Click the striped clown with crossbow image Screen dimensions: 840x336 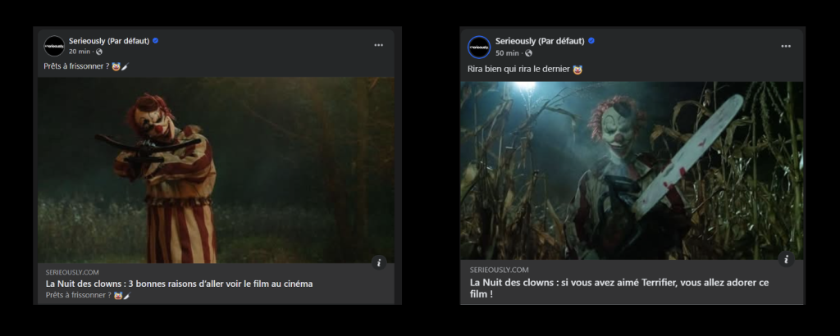(216, 170)
